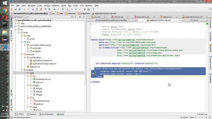Open the Navigate menu
212x119 pixels.
click(31, 6)
